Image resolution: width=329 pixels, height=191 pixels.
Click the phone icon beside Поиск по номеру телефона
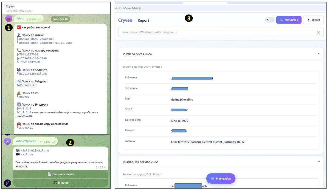[x=19, y=50]
